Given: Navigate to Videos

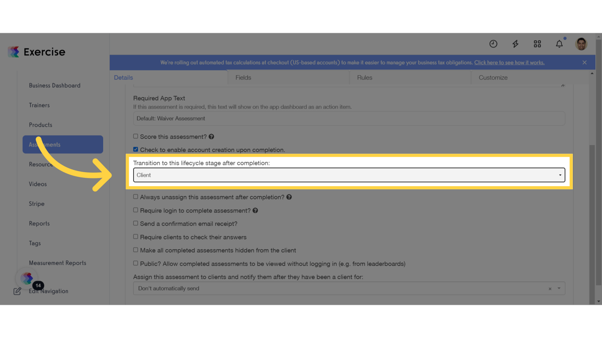Looking at the screenshot, I should pyautogui.click(x=38, y=184).
